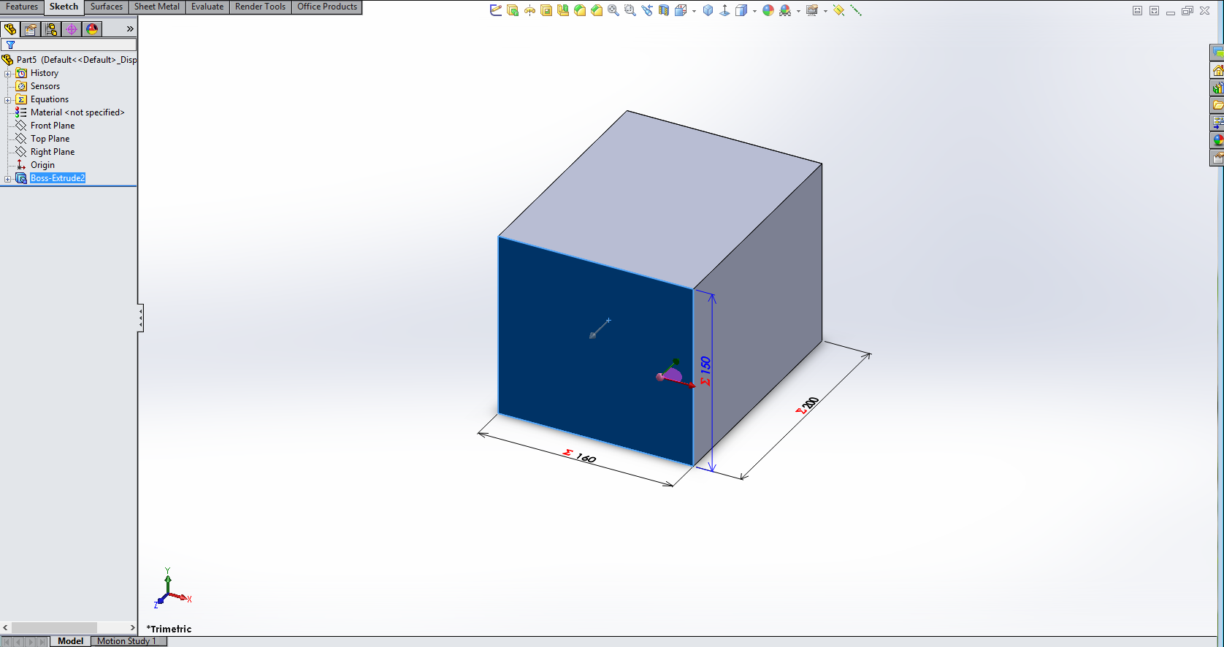Open Design Library books icon in task pane

tap(1217, 88)
